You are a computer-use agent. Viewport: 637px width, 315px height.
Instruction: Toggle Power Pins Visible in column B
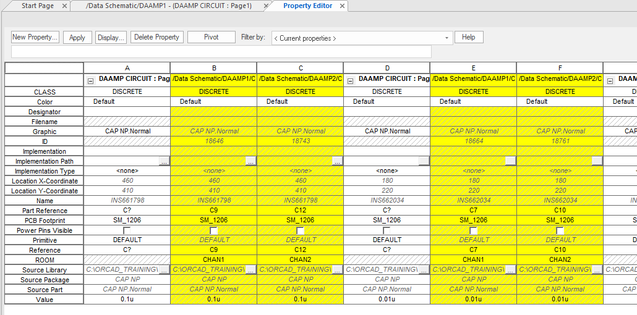(213, 230)
